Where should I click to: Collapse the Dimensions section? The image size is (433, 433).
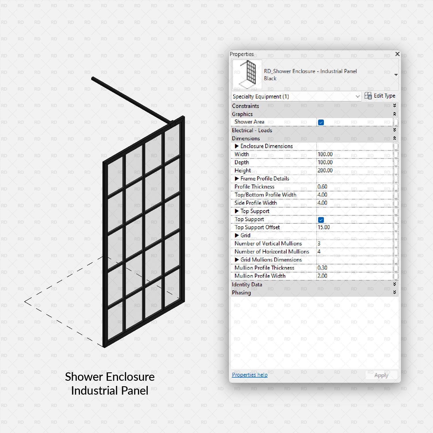[x=394, y=139]
